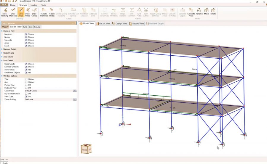Image resolution: width=267 pixels, height=164 pixels.
Task: Switch to the Report View tab
Action: click(x=136, y=24)
